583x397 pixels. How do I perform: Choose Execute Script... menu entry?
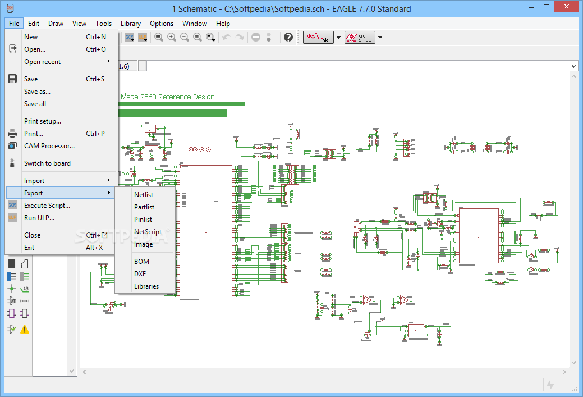pyautogui.click(x=60, y=206)
